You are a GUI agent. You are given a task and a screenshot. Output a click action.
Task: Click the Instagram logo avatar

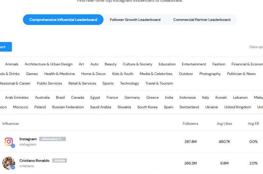tap(9, 141)
